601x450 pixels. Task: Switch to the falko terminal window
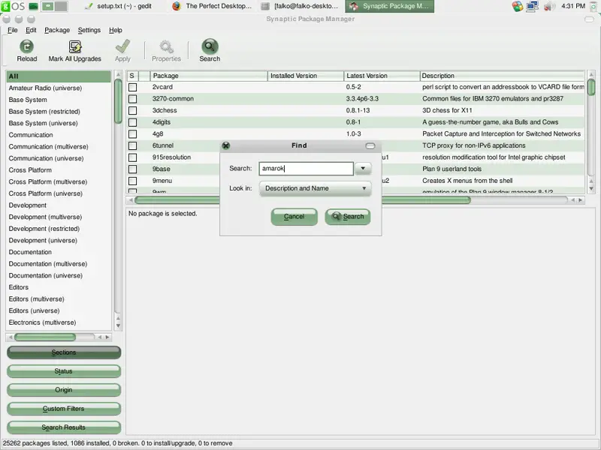pyautogui.click(x=300, y=6)
